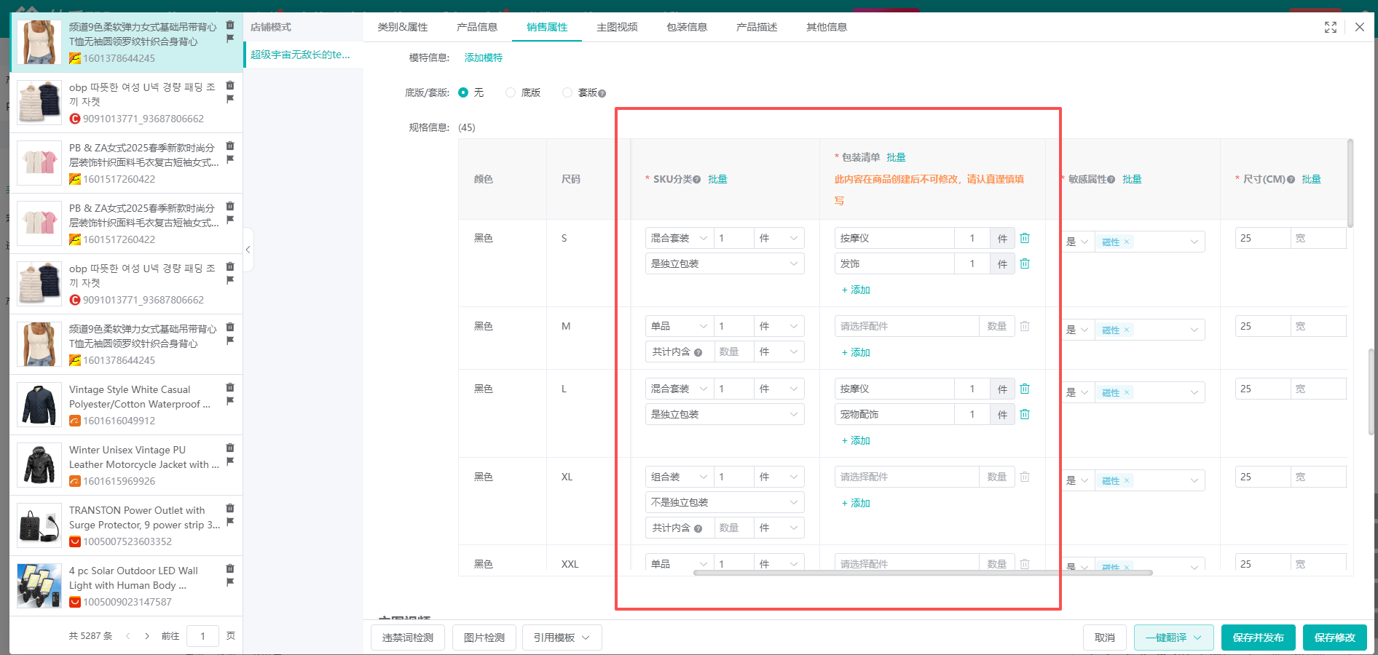Click the 保存并发布 button
Screen dimensions: 1378x655
1258,638
